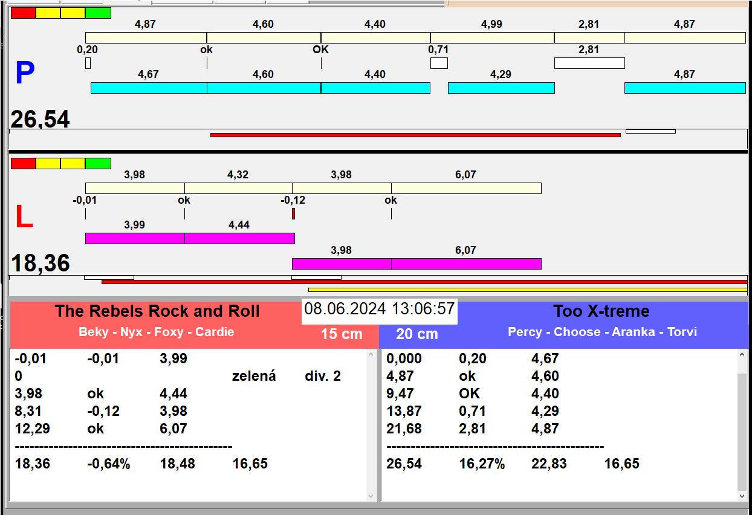This screenshot has height=515, width=752.
Task: Select the magenta 4,44 segment in lane L
Action: coord(239,238)
